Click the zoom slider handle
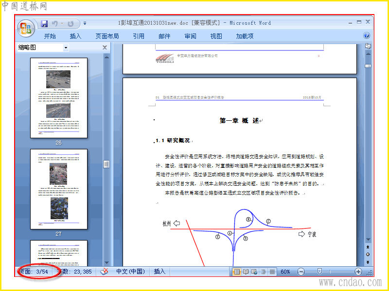Screen dimensions: 389x291 (320, 272)
